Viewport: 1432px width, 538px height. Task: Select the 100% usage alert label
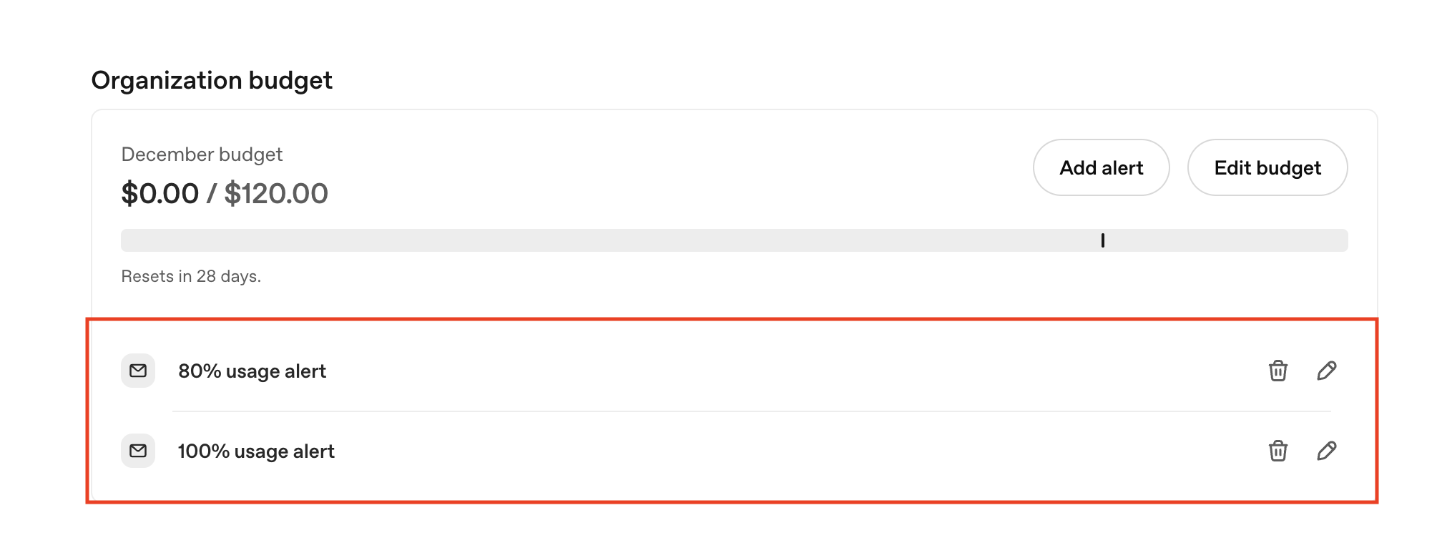256,451
